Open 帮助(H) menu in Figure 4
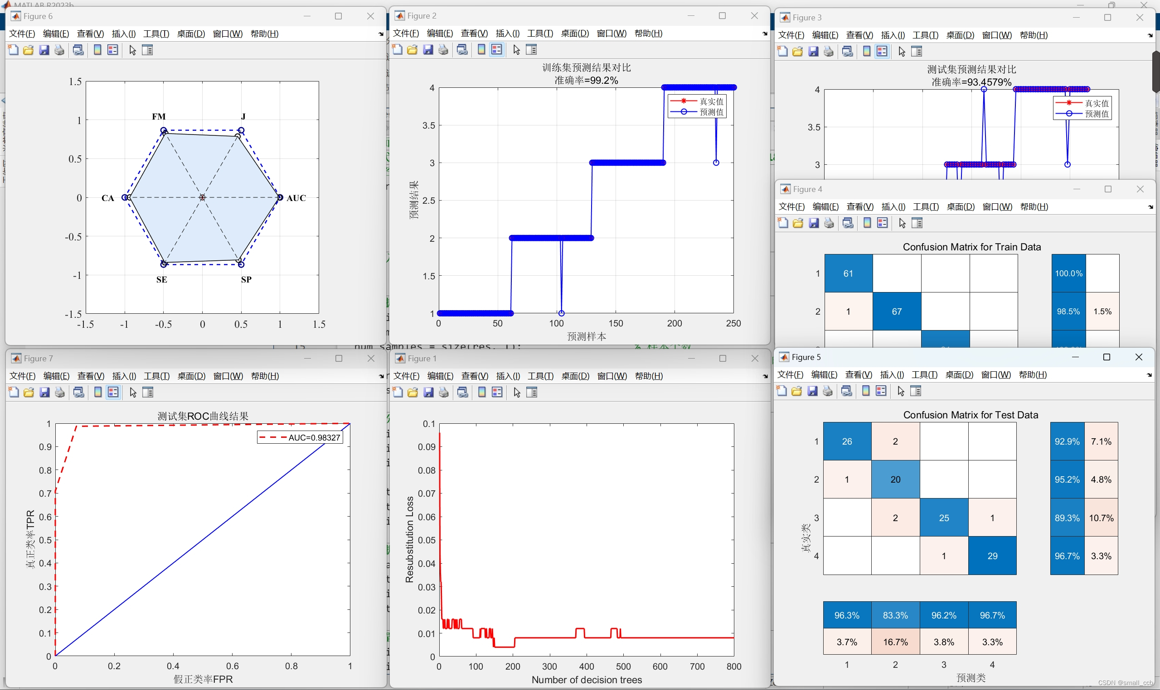Screen dimensions: 1160x690 (x=1034, y=207)
